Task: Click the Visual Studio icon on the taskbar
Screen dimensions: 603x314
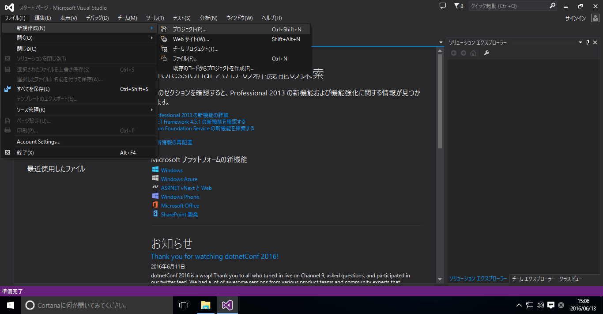Action: click(226, 305)
